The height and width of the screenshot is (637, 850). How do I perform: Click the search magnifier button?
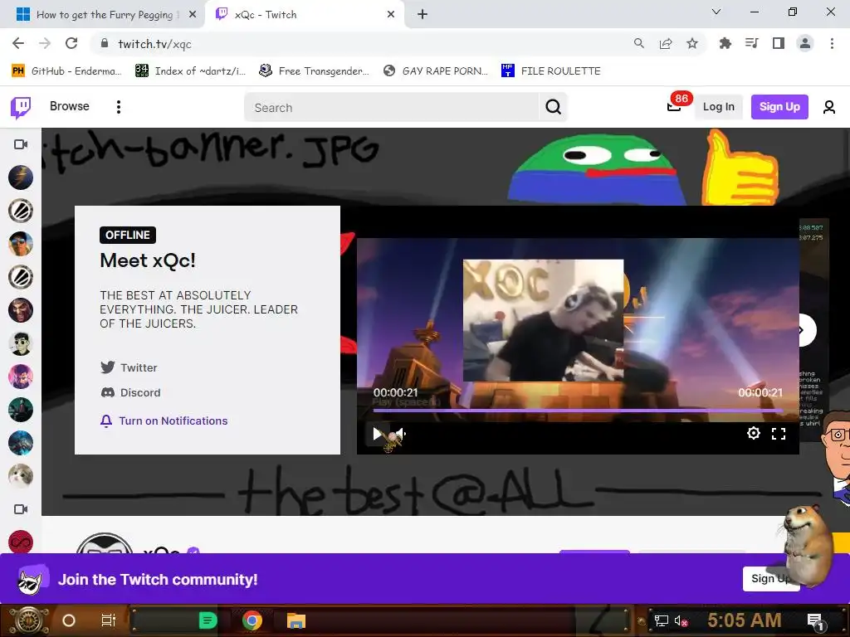point(553,107)
